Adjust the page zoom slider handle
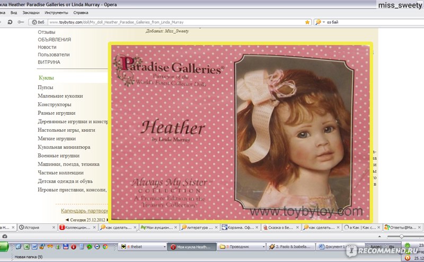The image size is (424, 262). coord(402,237)
